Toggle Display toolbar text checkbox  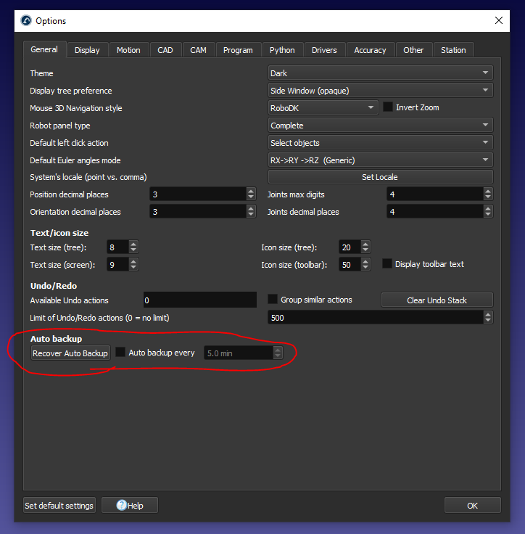pyautogui.click(x=388, y=264)
